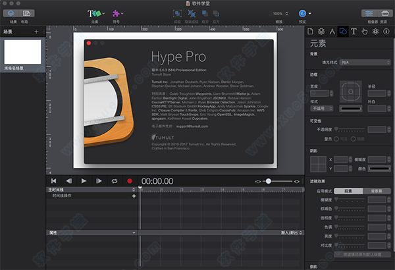
Task: Toggle the Inspector panel button
Action: coord(369,13)
